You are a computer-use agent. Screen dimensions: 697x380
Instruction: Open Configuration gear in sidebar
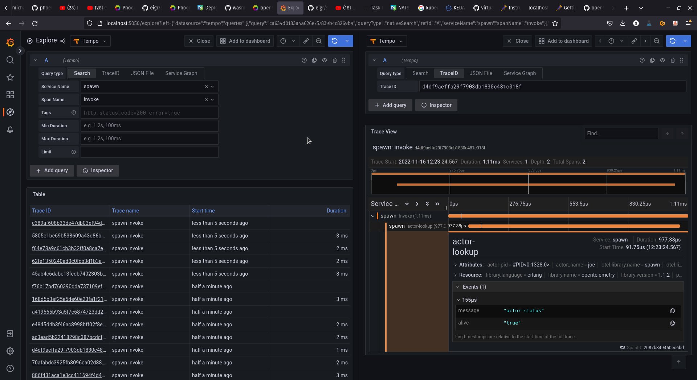(x=10, y=351)
